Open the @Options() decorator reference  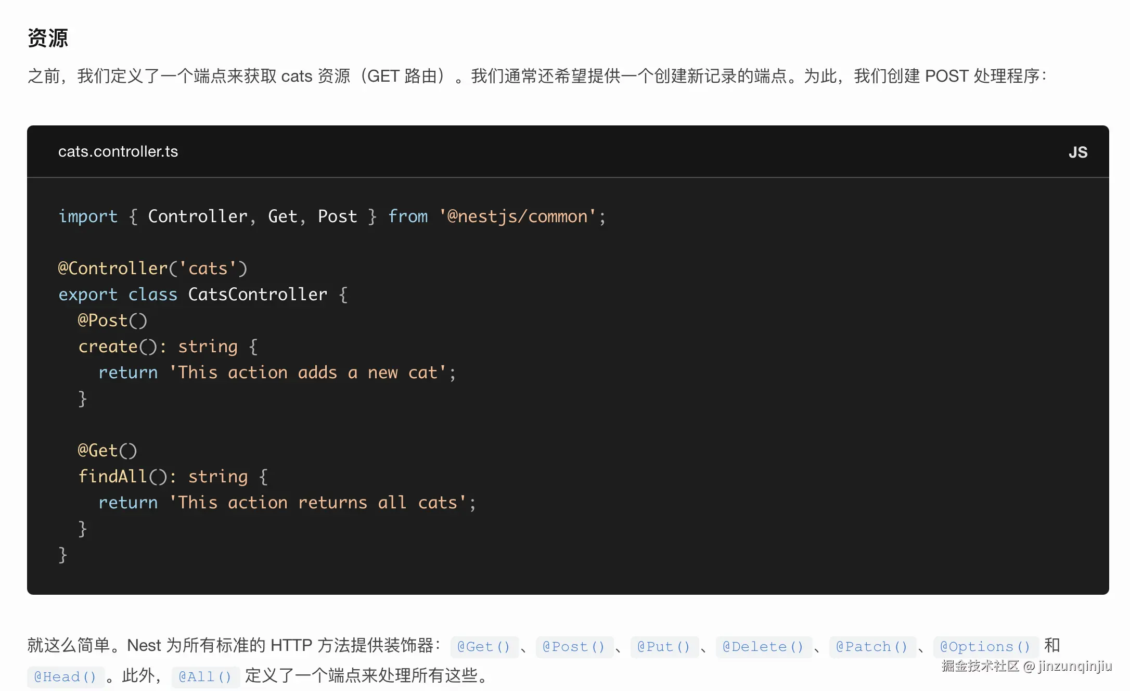point(985,647)
